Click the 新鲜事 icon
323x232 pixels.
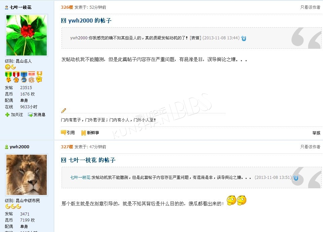83,133
